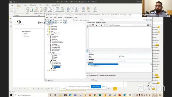Click Publish icon in Power BI ribbon
The image size is (172, 97).
click(x=95, y=10)
